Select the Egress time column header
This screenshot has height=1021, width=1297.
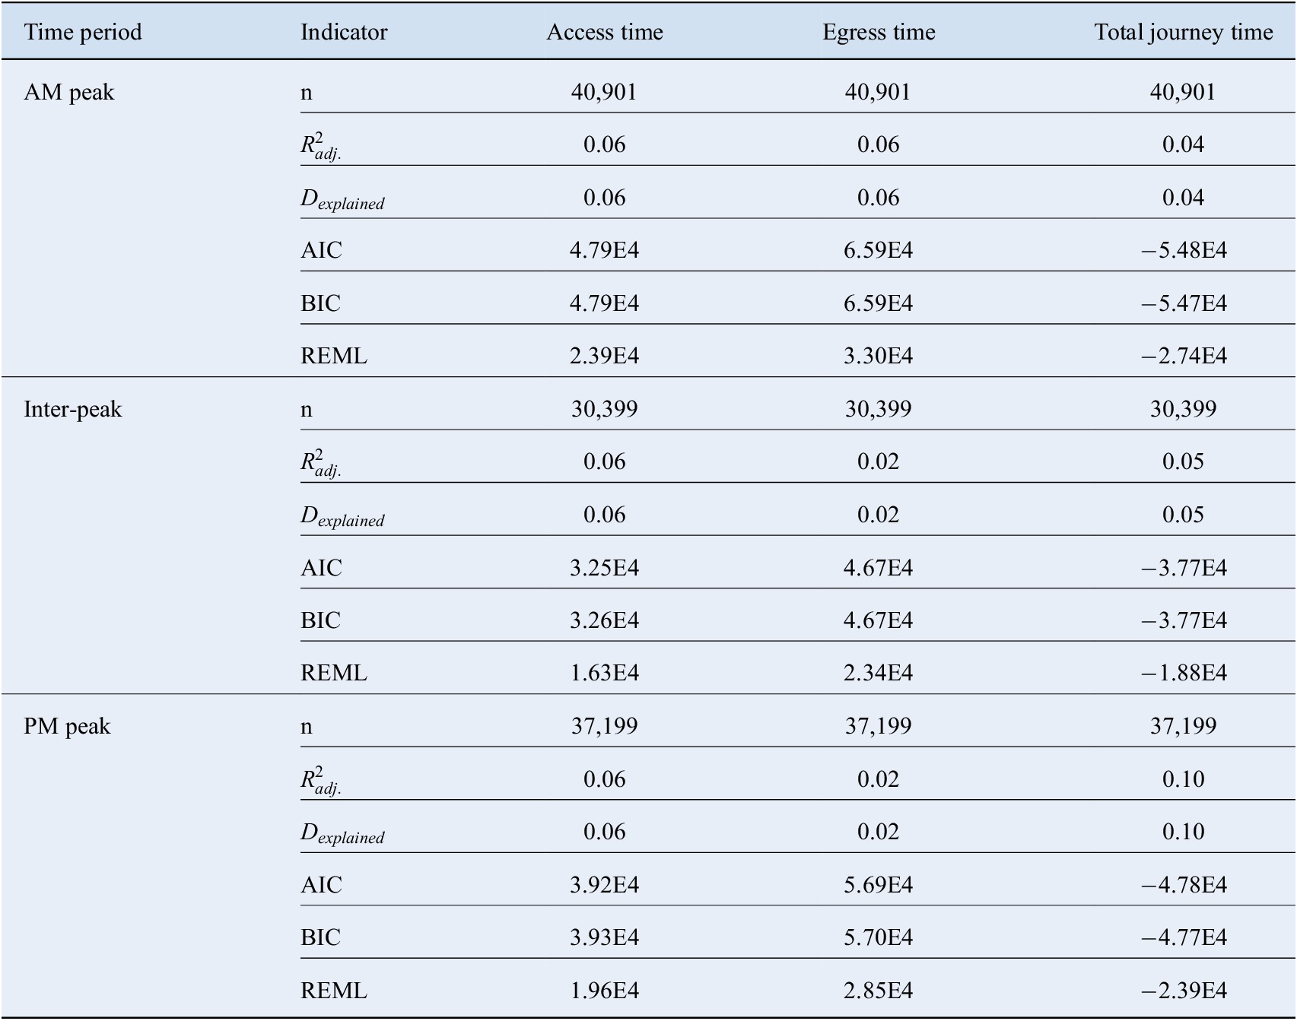click(x=879, y=33)
